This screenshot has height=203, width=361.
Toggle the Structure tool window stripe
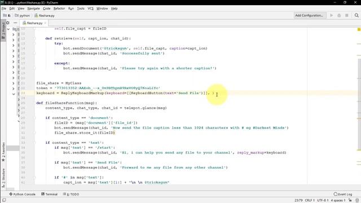pyautogui.click(x=3, y=178)
